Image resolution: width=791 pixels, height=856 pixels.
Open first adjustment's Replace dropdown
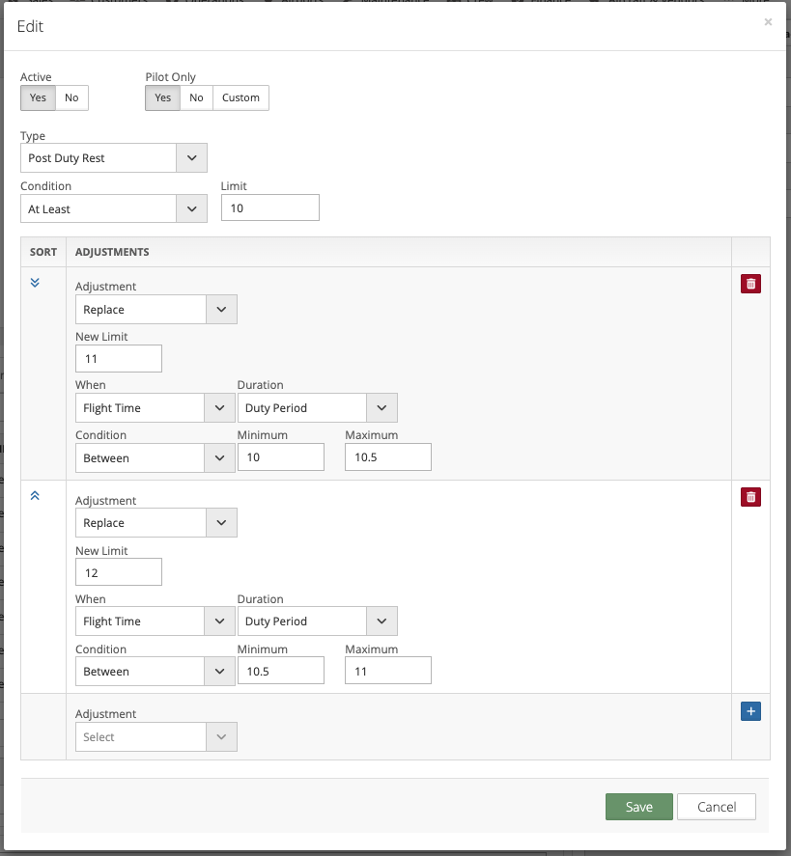coord(155,310)
